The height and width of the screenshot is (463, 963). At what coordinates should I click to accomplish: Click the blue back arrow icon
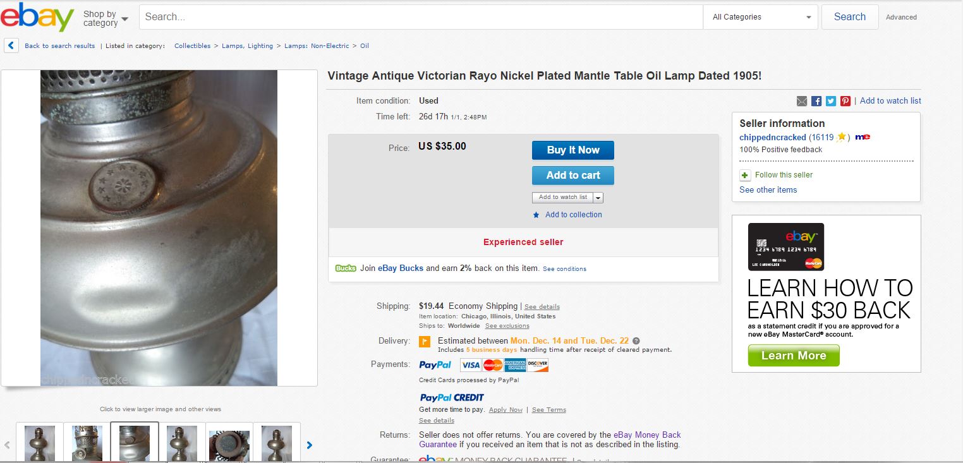click(11, 45)
